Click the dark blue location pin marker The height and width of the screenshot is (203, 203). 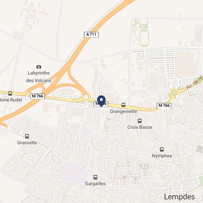coord(101,101)
